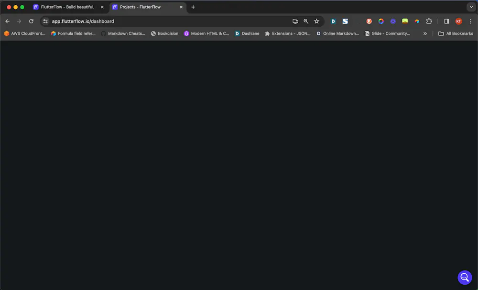Click the multicolor box extension icon
This screenshot has width=478, height=290.
[417, 21]
